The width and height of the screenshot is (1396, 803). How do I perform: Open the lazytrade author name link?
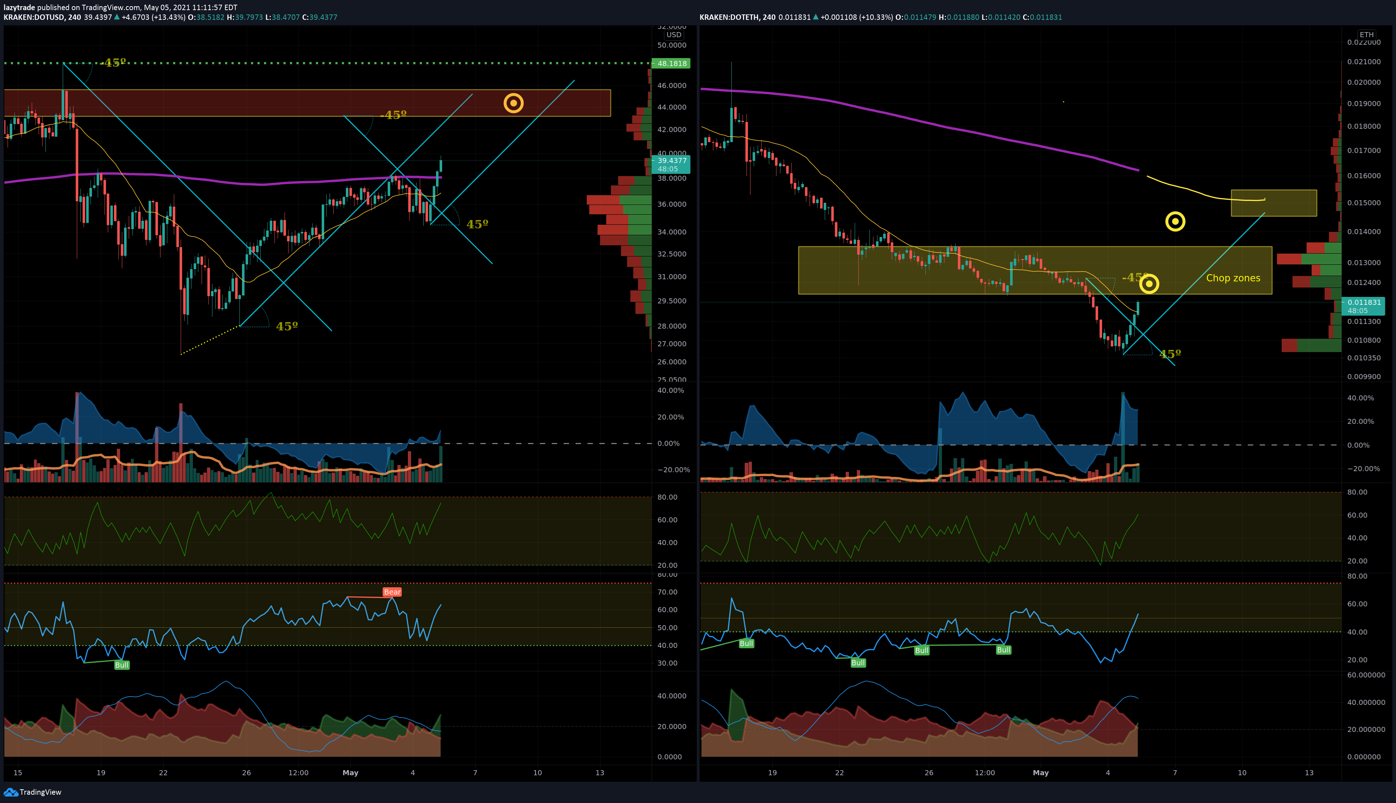click(19, 7)
